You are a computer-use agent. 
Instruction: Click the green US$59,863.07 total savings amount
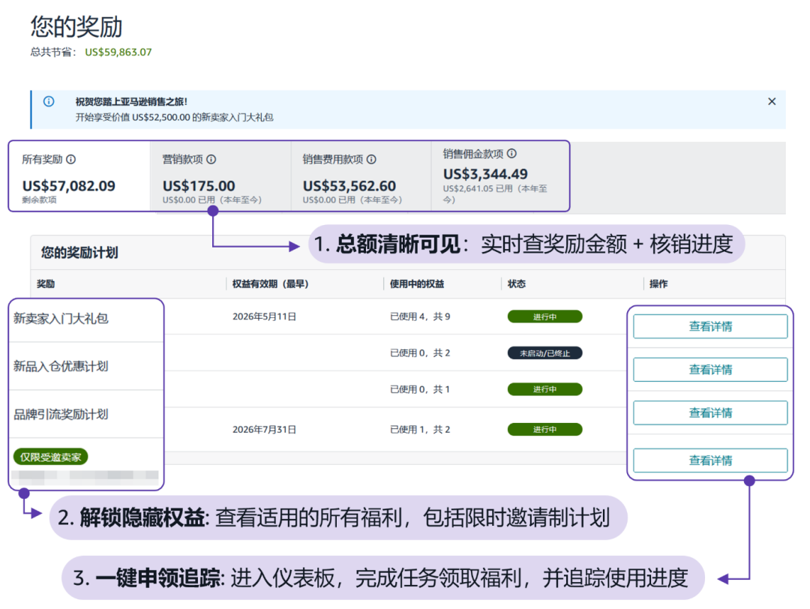tap(118, 52)
